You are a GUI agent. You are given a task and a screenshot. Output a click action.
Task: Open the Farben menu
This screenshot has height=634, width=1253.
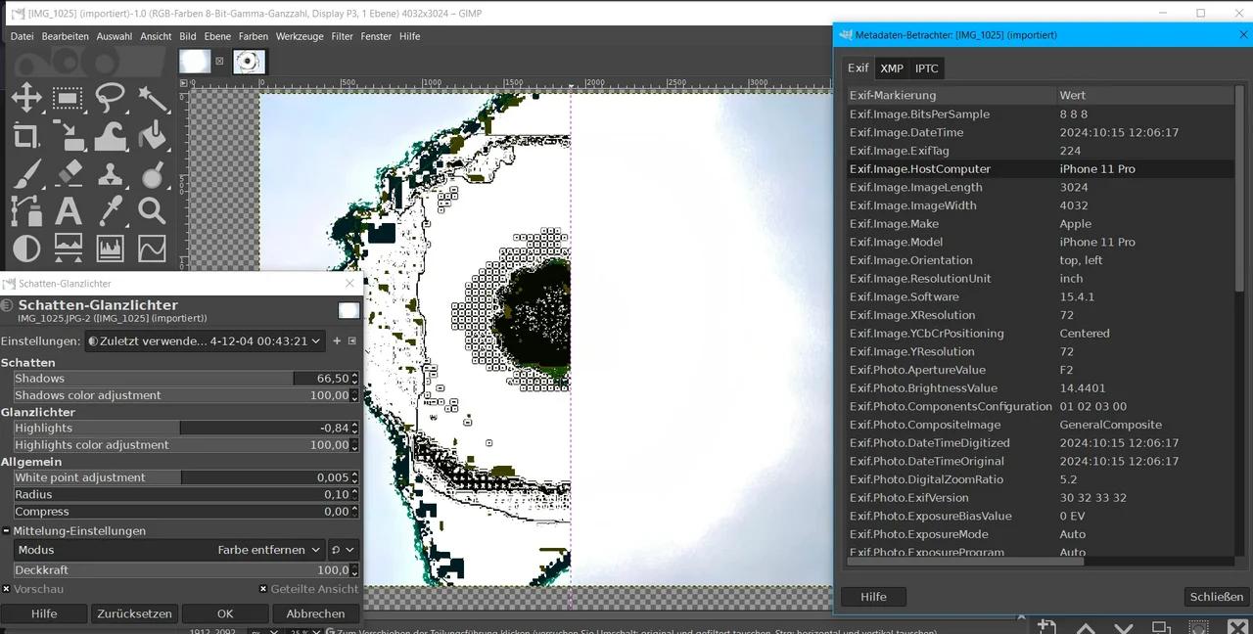point(253,36)
